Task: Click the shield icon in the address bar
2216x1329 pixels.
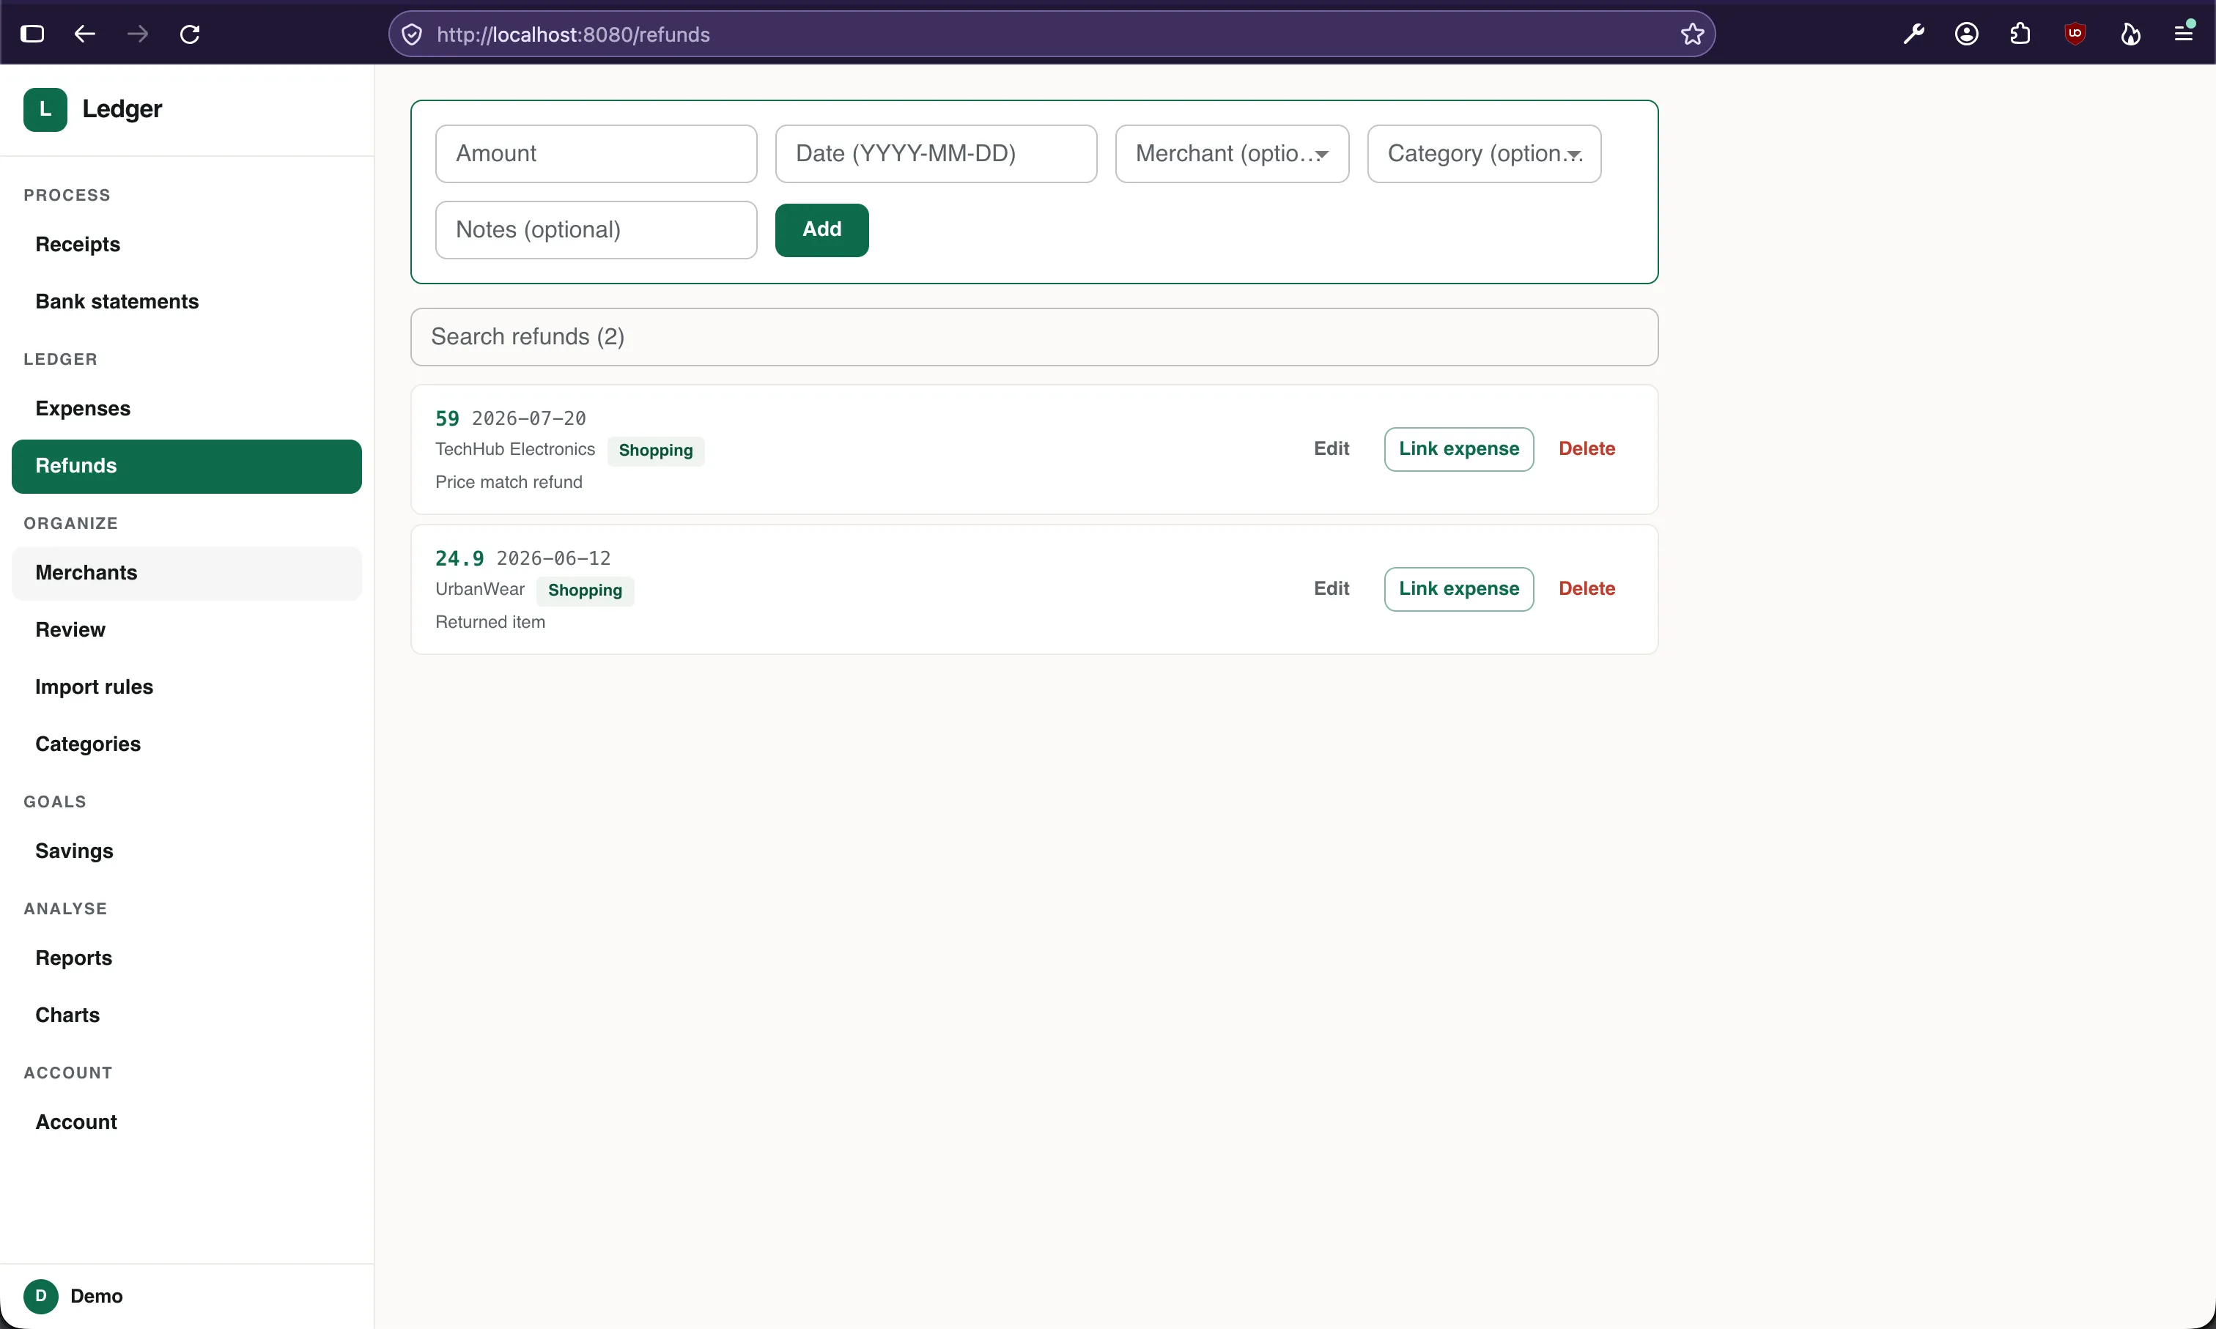Action: pos(412,34)
